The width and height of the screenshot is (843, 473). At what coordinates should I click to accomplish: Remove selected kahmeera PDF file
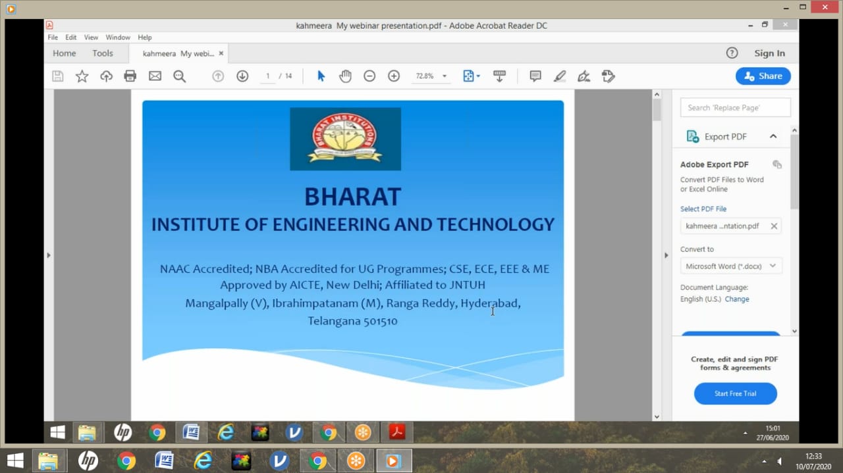coord(774,226)
